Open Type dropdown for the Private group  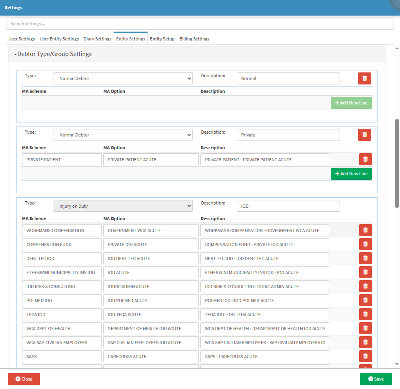pyautogui.click(x=123, y=135)
